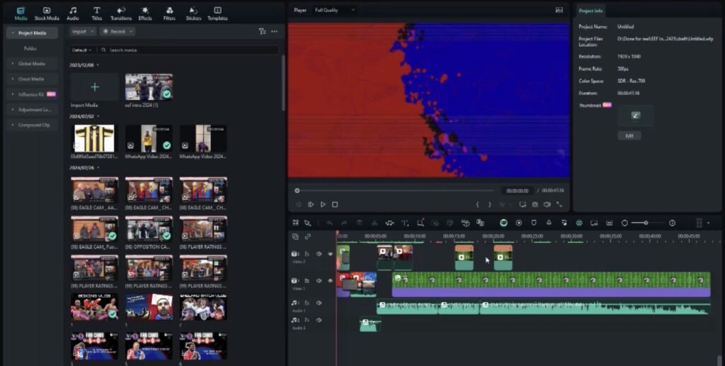The image size is (725, 366).
Task: Mute the Audio 1 track
Action: [319, 303]
